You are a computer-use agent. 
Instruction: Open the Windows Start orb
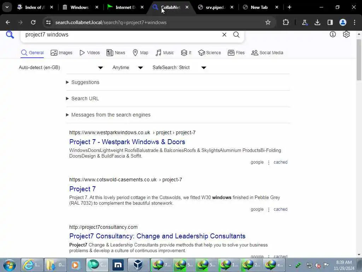pos(10,265)
